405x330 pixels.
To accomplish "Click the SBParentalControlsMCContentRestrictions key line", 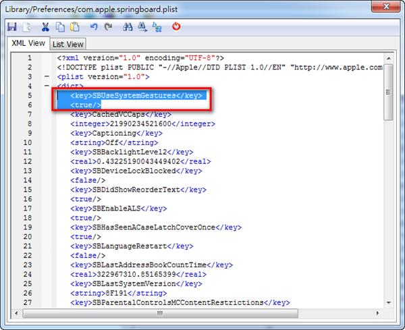I will (x=180, y=302).
